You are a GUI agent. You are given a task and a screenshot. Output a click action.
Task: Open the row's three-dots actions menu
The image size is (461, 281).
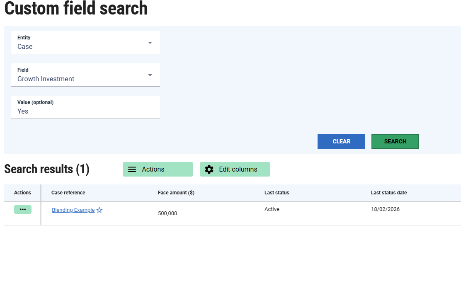[x=23, y=210]
